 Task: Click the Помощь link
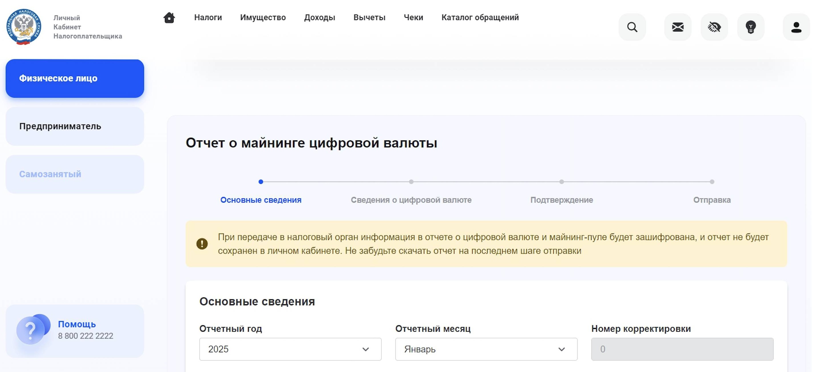click(x=77, y=324)
